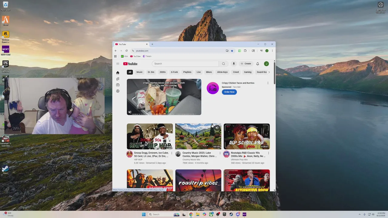Open the Chrome profile avatar
The width and height of the screenshot is (388, 218).
[x=267, y=51]
